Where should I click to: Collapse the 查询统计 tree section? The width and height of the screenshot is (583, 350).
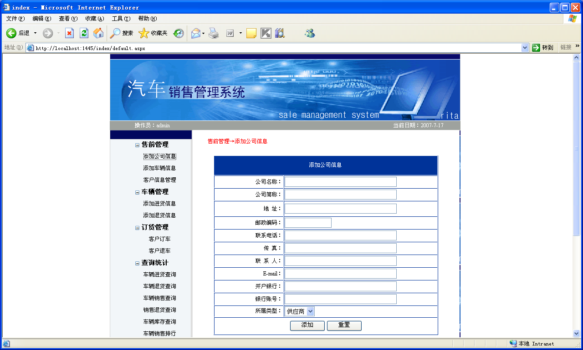tap(137, 264)
